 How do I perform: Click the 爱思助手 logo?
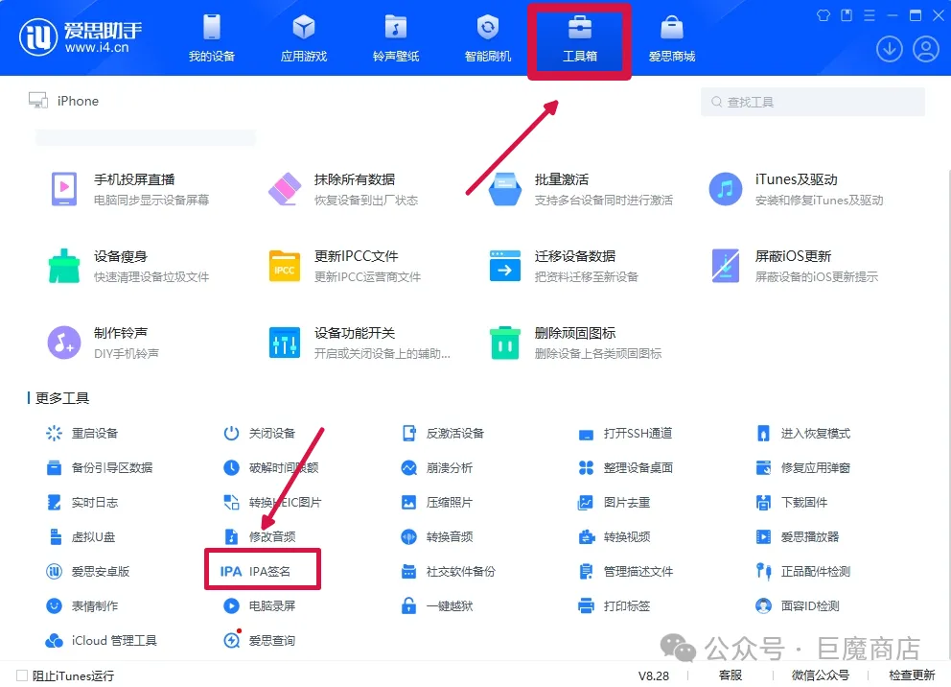[81, 37]
